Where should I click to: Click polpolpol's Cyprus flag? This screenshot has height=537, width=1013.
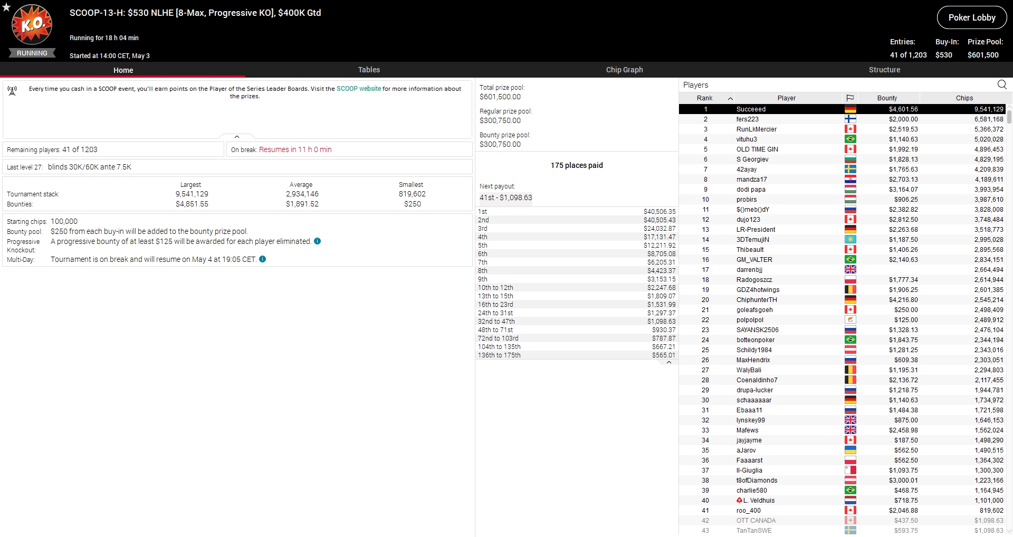click(x=850, y=320)
